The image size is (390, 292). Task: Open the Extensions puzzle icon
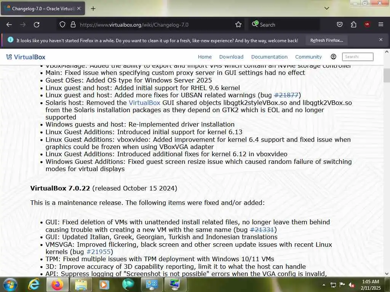[353, 25]
